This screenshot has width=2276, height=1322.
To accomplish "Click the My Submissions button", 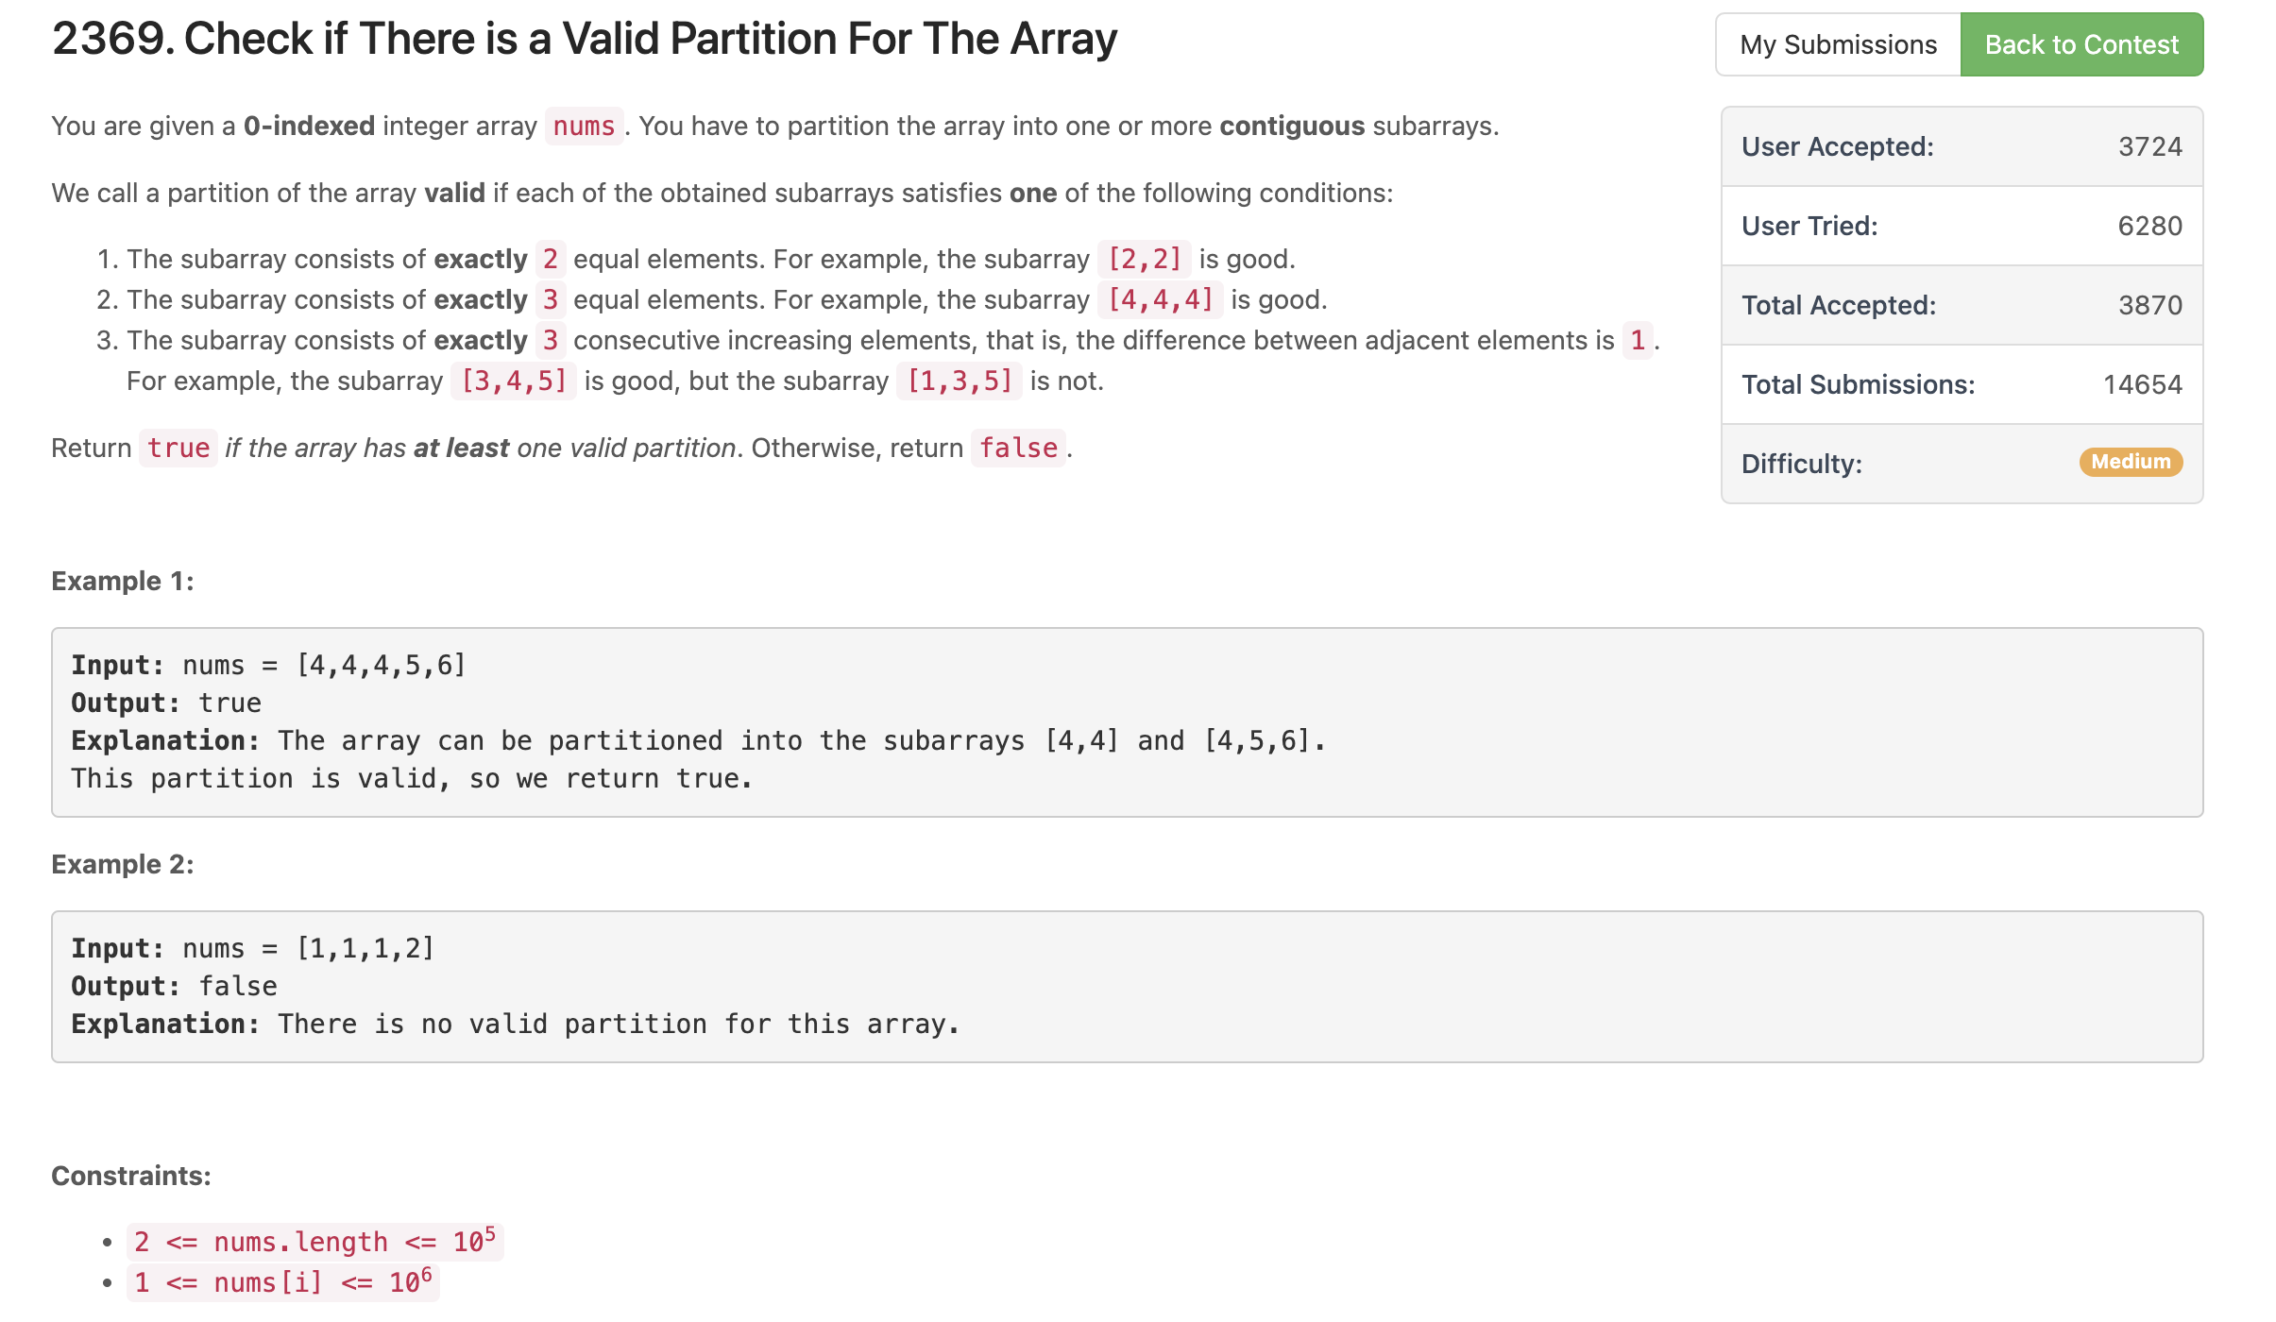I will (x=1838, y=44).
